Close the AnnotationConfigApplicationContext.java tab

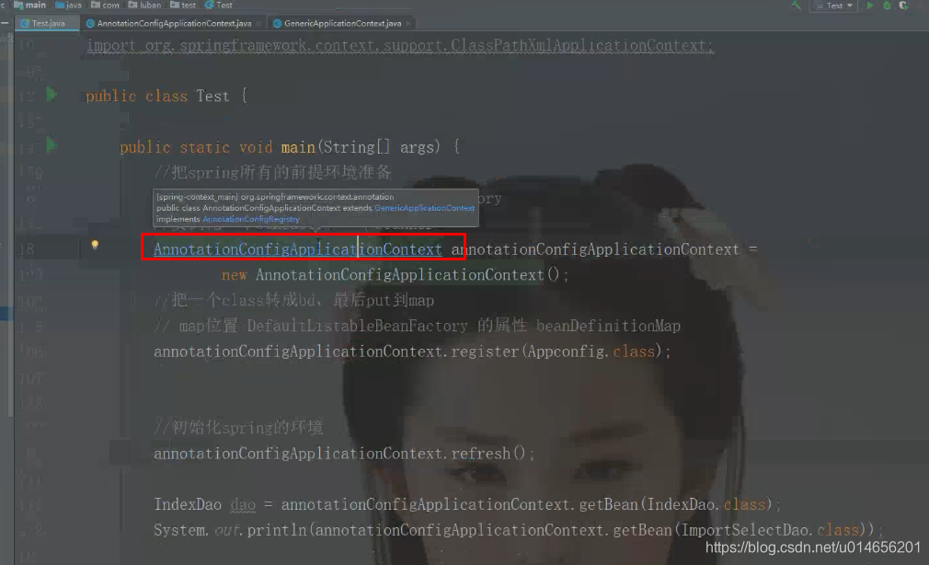[258, 24]
